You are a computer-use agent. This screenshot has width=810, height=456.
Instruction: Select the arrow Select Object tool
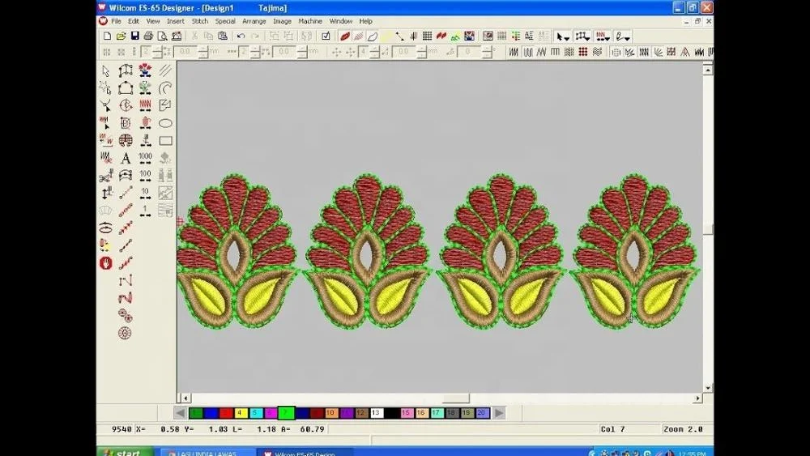(x=106, y=70)
